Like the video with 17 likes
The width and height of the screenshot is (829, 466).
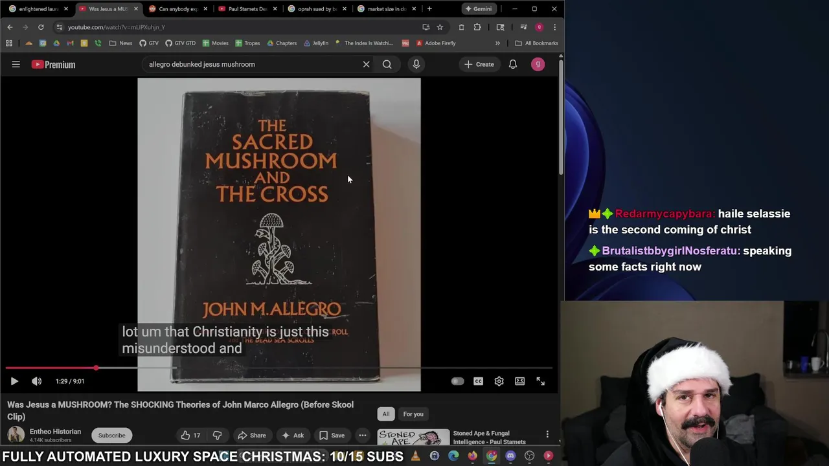[x=190, y=436]
